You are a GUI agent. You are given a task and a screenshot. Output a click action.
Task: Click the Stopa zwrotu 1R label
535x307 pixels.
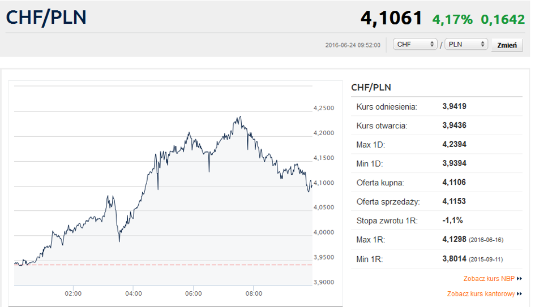tap(387, 221)
